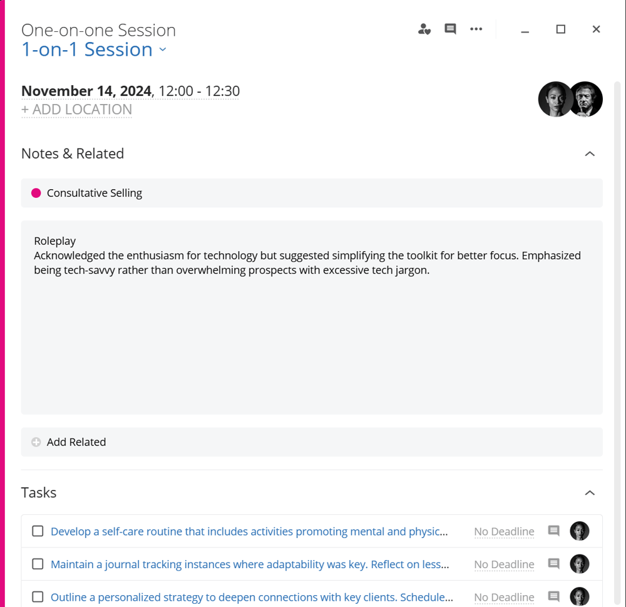Check the journal tracking task checkbox
The image size is (626, 607).
(38, 564)
